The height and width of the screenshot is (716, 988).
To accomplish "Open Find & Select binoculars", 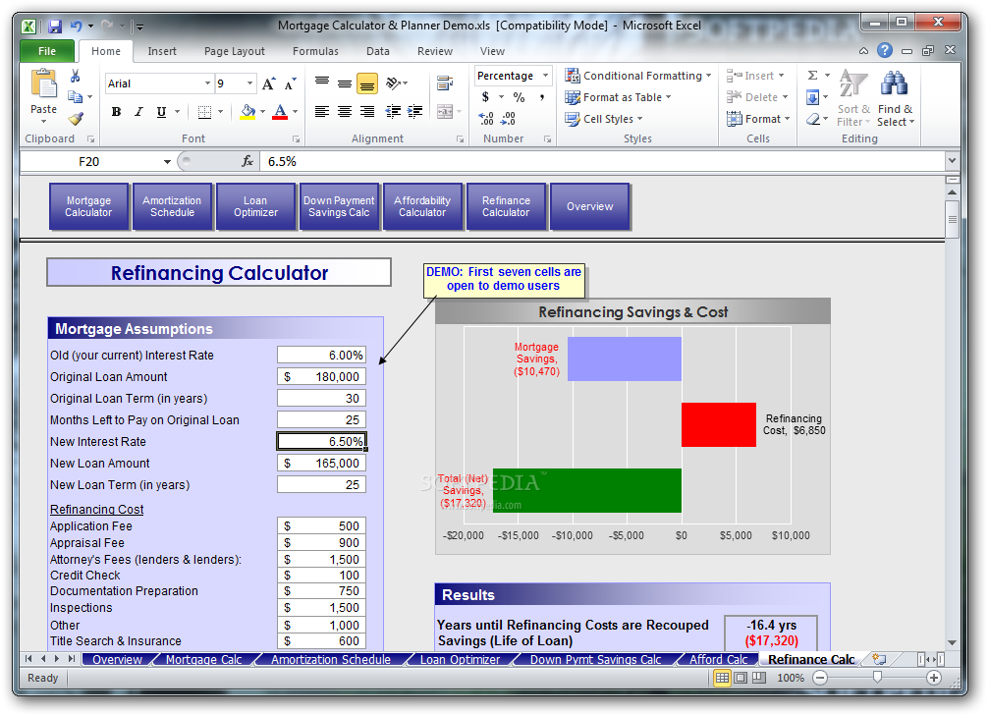I will [x=895, y=99].
